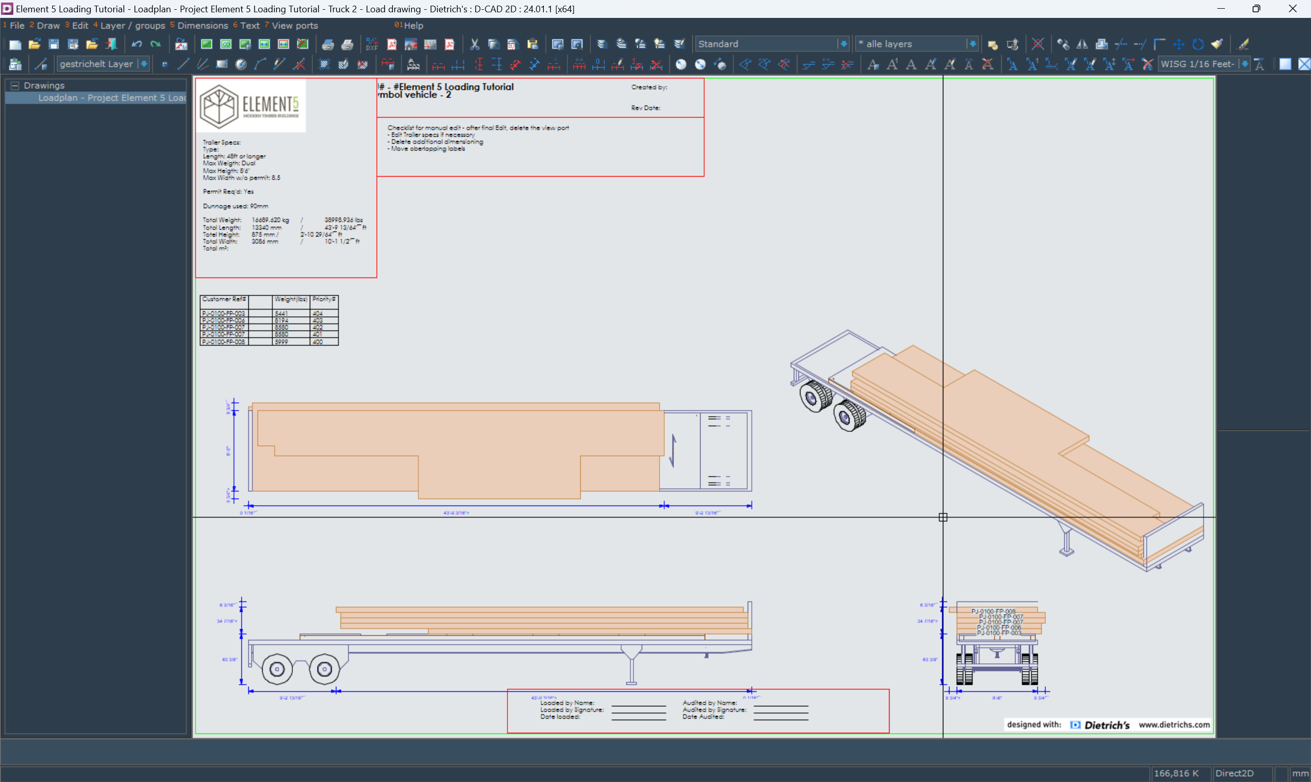Screen dimensions: 1311x782
Task: Click the blue Move arrows icon
Action: [1179, 44]
